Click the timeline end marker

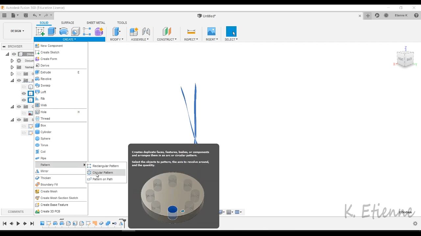point(124,223)
